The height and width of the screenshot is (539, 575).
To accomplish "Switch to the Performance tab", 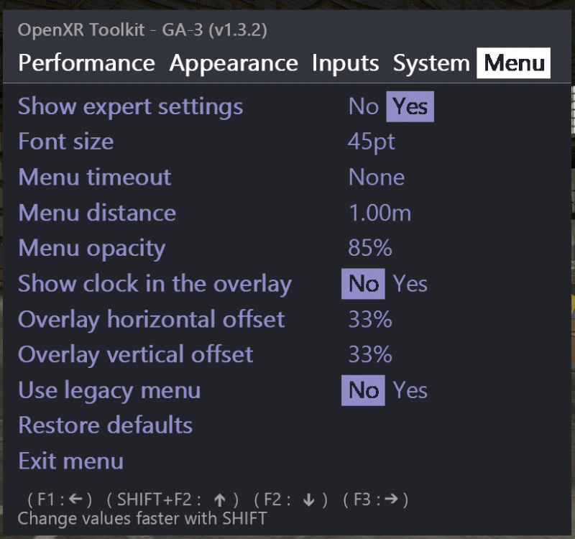I will tap(86, 63).
